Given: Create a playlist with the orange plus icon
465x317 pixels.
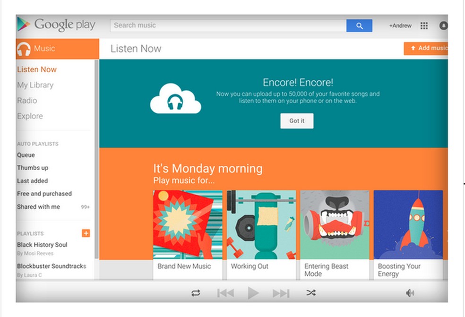Looking at the screenshot, I should point(86,233).
